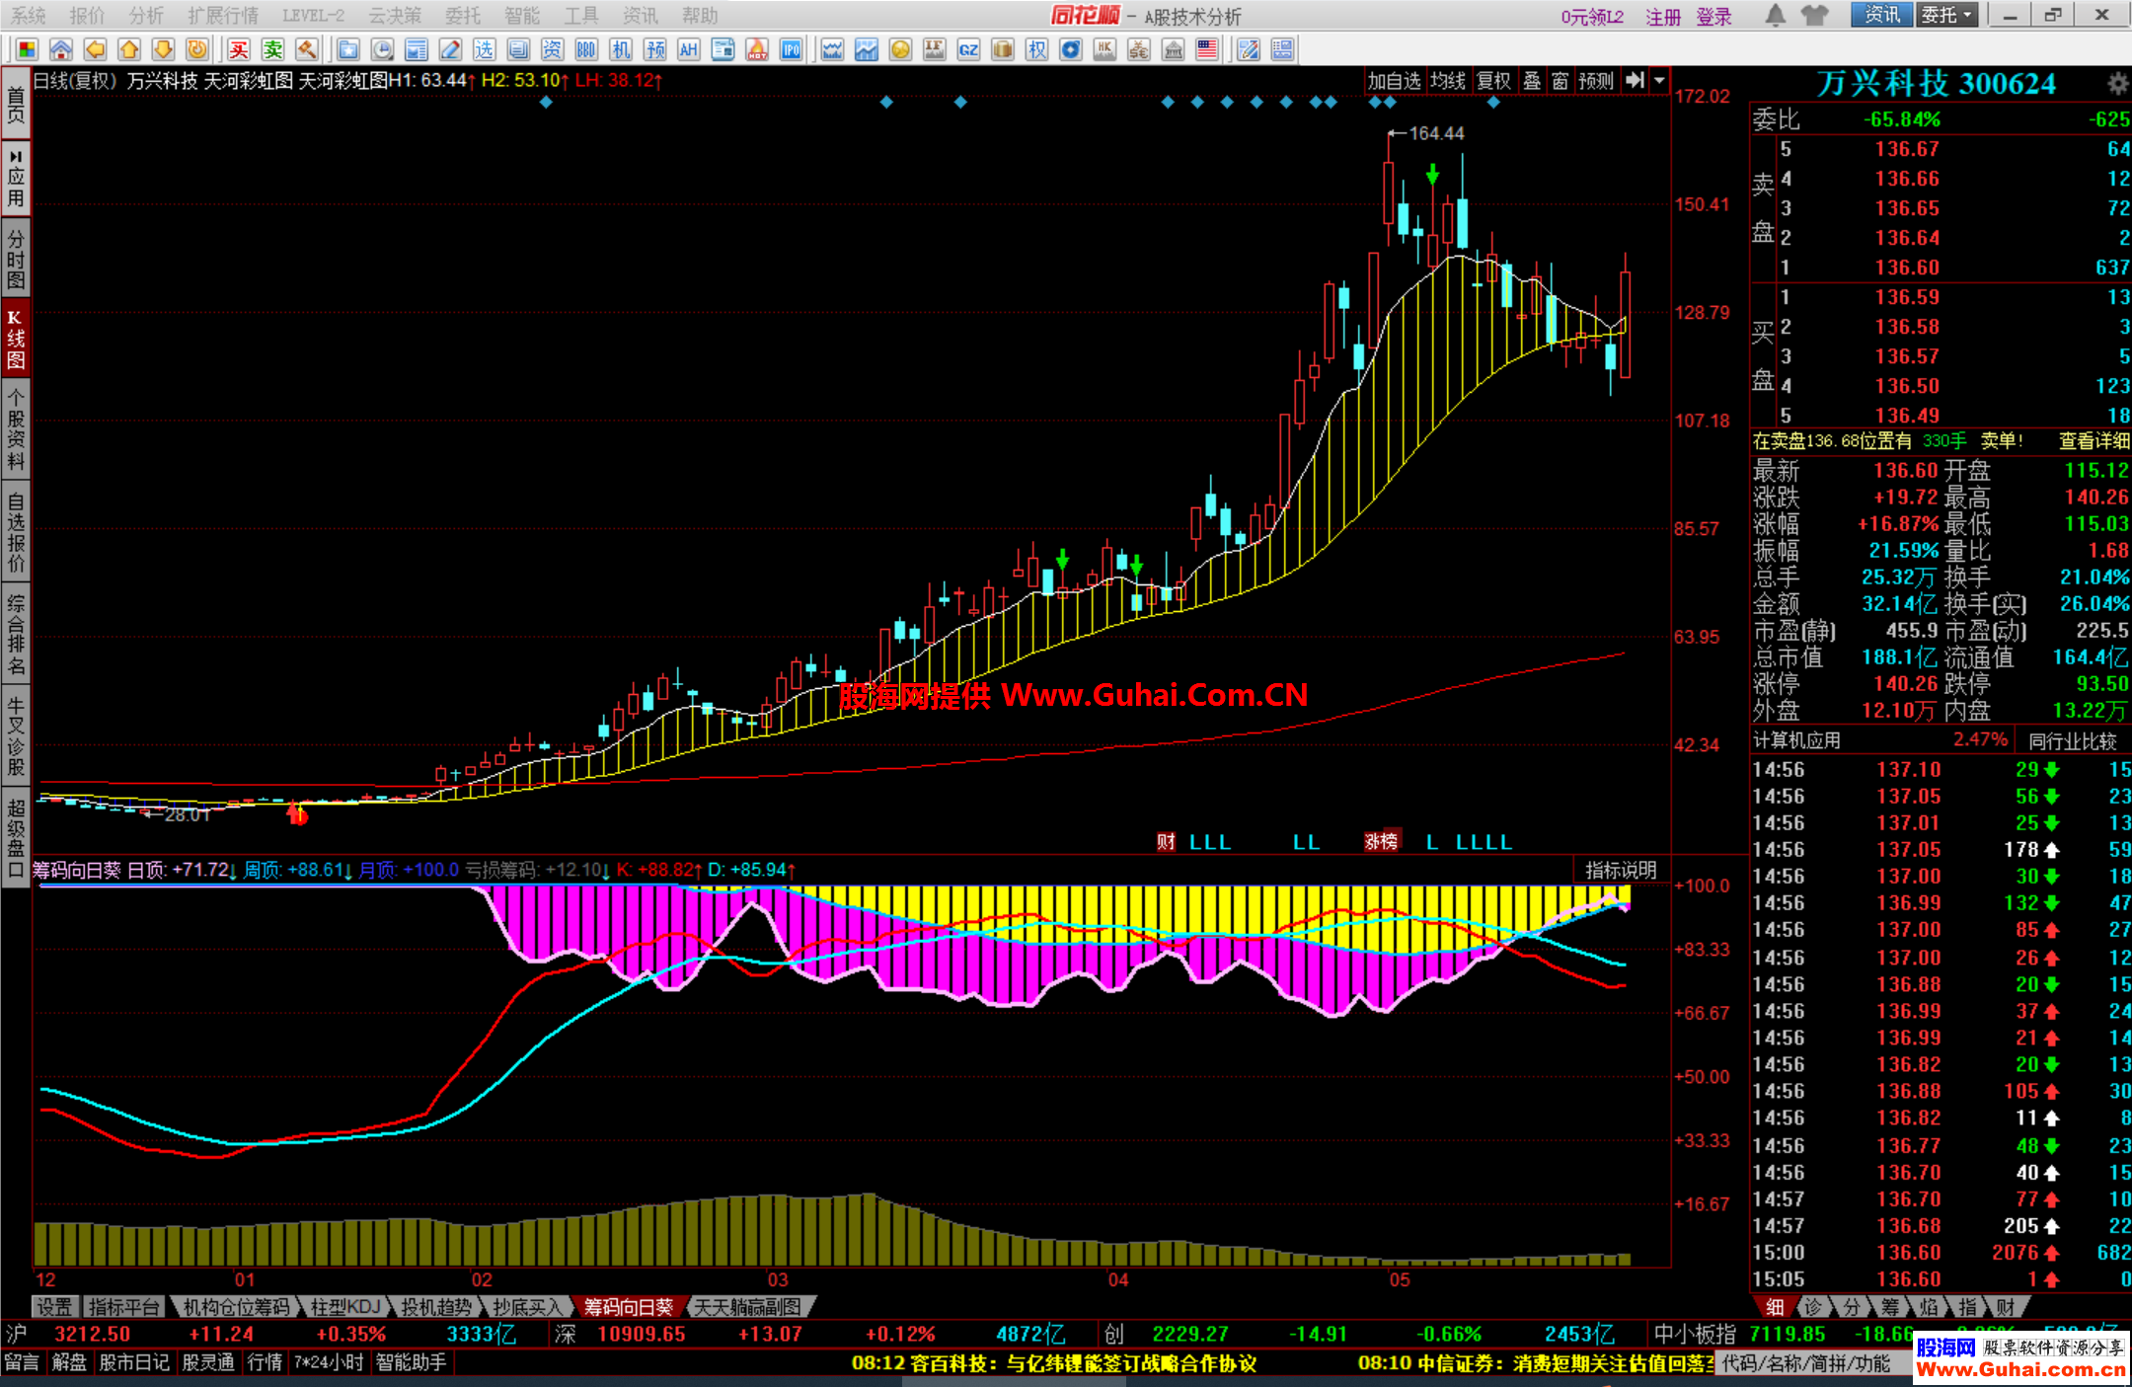Open the 扩展行情 menu
Viewport: 2132px width, 1387px height.
pos(223,16)
